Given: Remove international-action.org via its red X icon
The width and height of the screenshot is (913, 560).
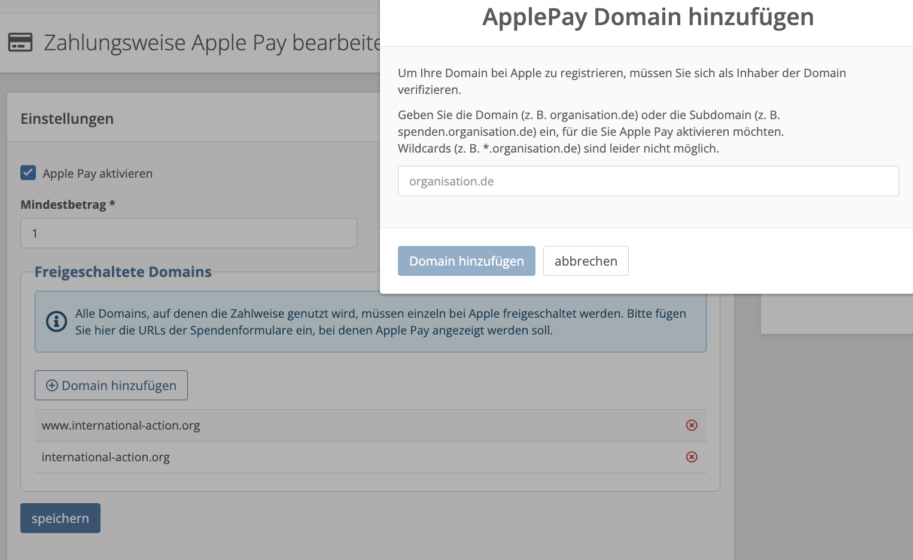Looking at the screenshot, I should 692,457.
